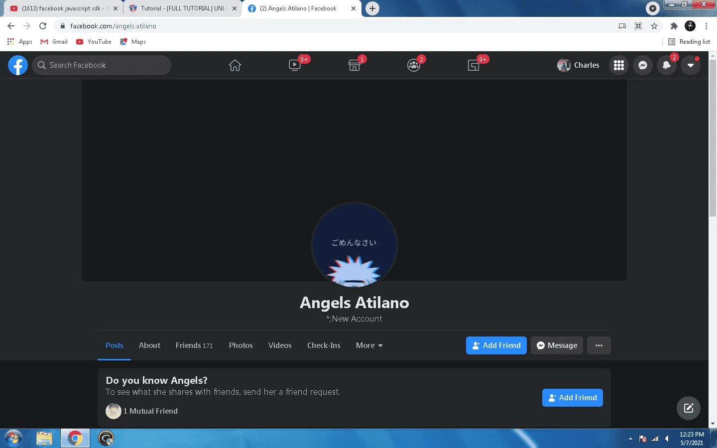Open File Explorer from taskbar

point(44,438)
